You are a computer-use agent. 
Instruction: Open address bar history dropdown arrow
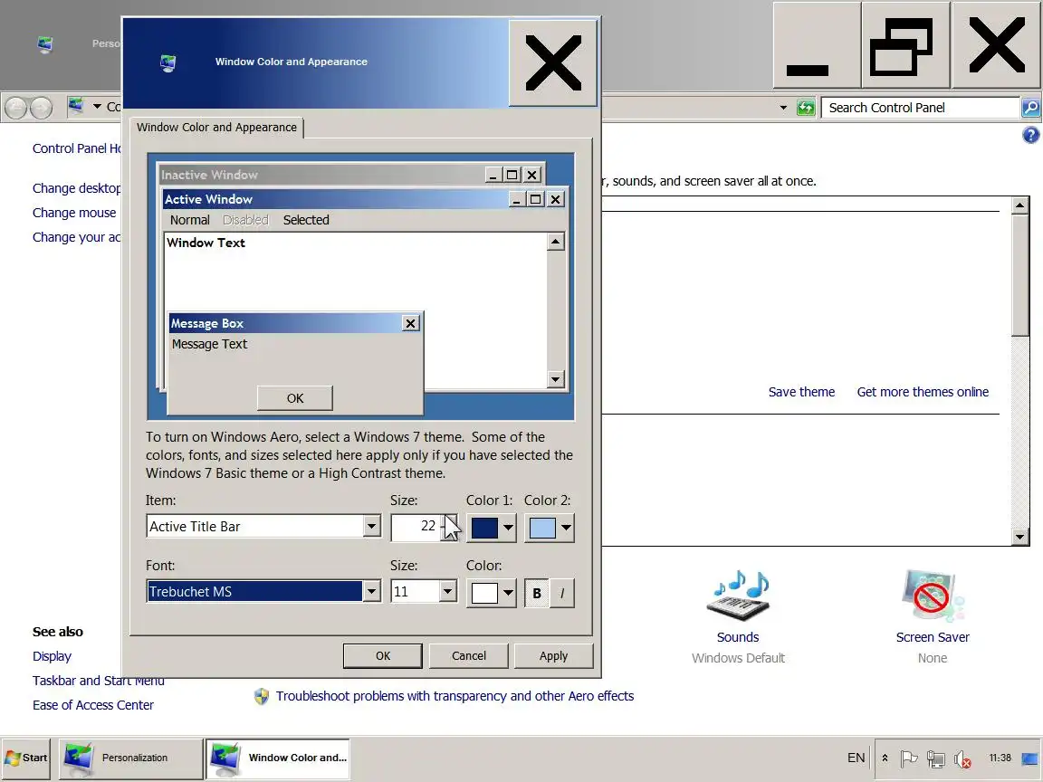[783, 108]
